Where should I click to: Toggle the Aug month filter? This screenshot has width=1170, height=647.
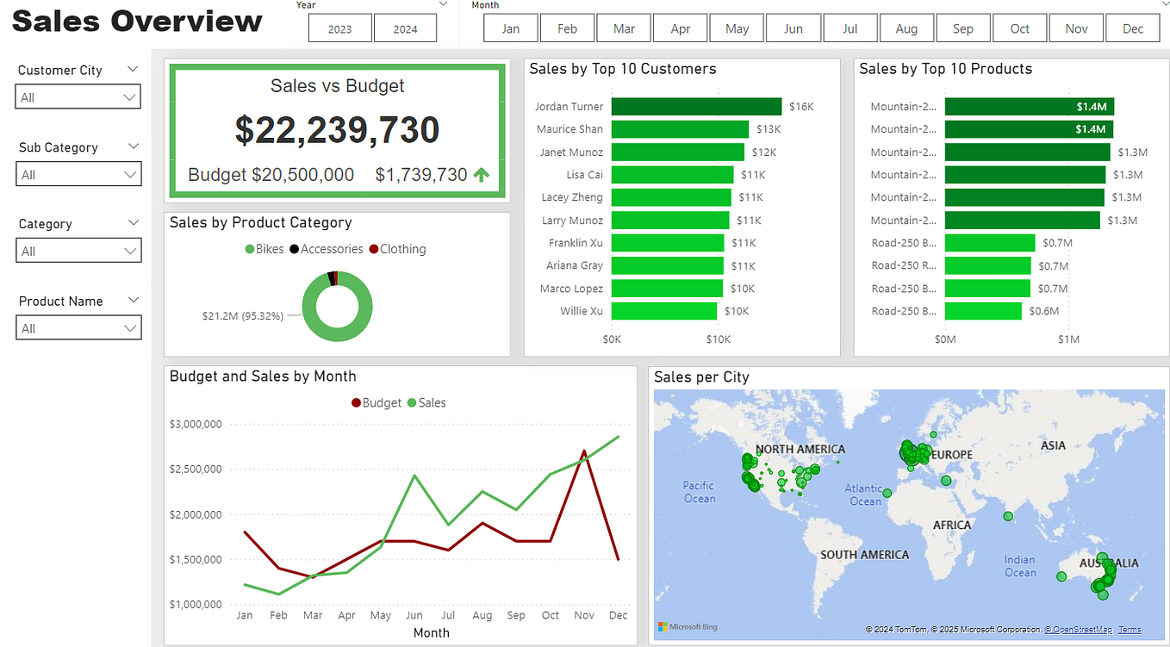906,28
